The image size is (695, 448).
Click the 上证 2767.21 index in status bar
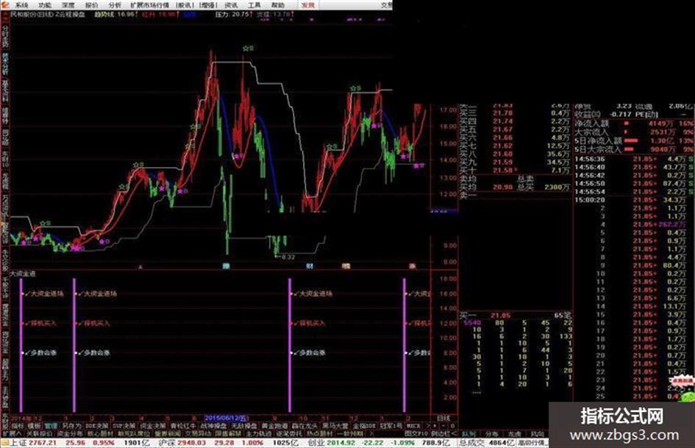(x=33, y=443)
